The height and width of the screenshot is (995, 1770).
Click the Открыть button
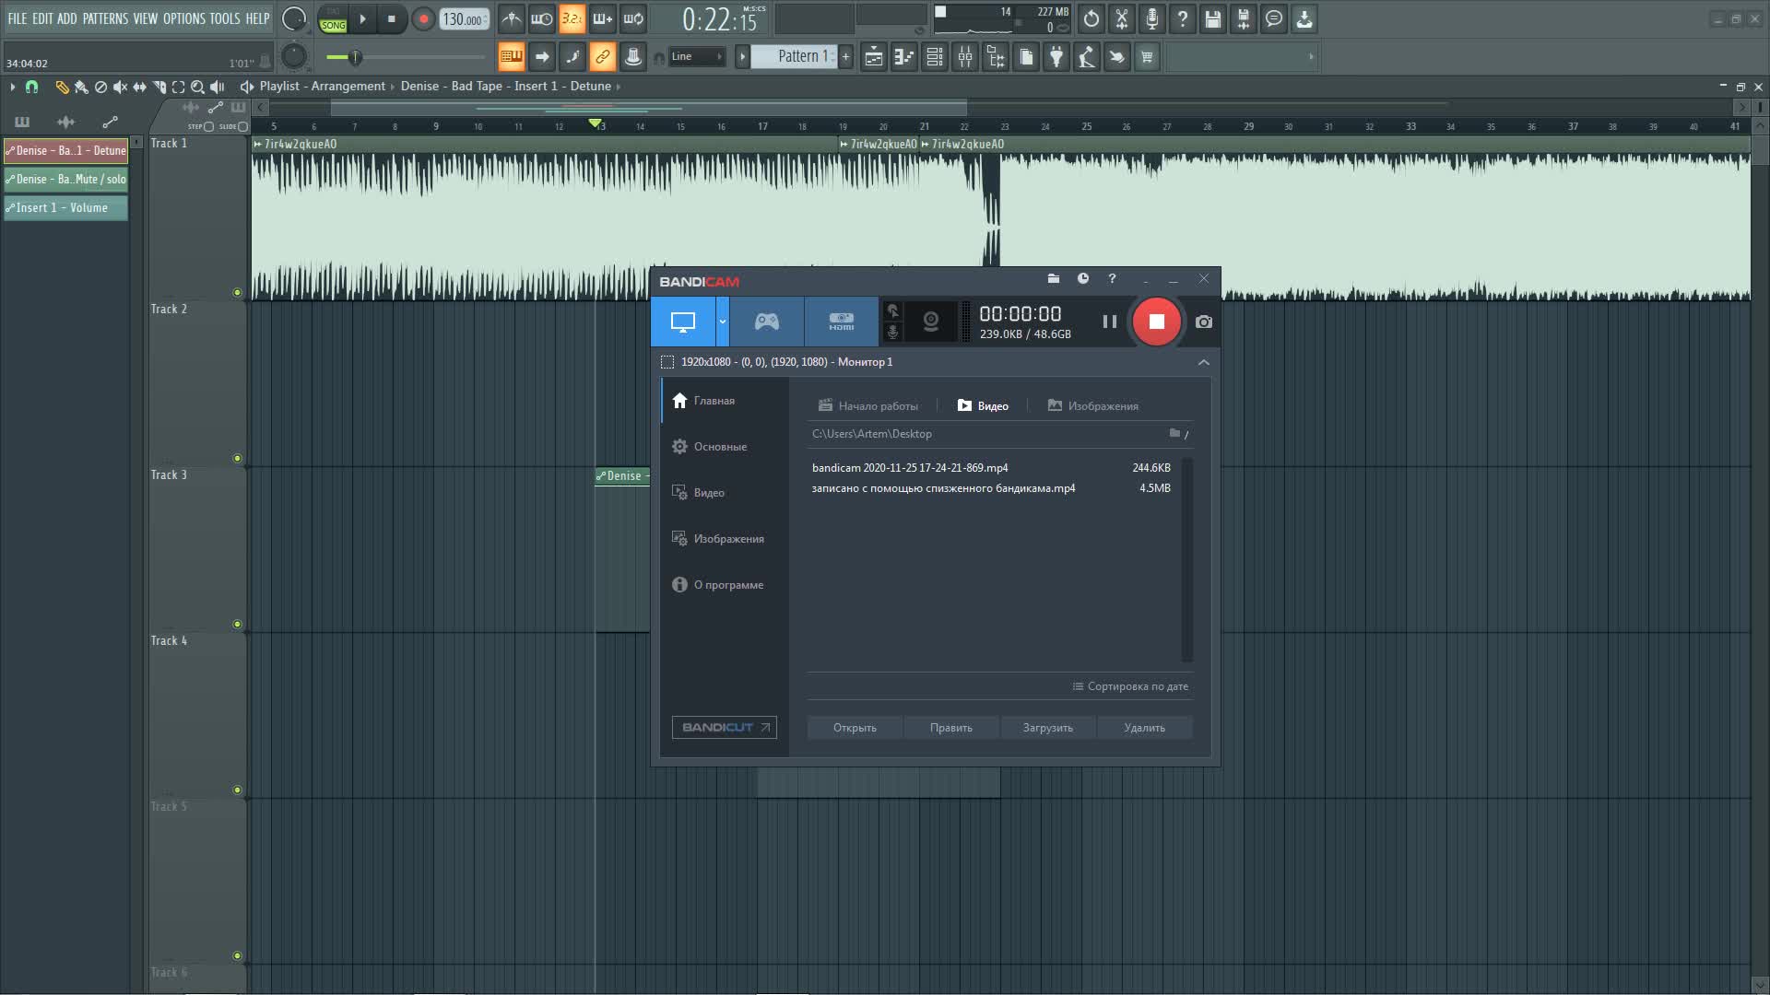click(x=855, y=728)
